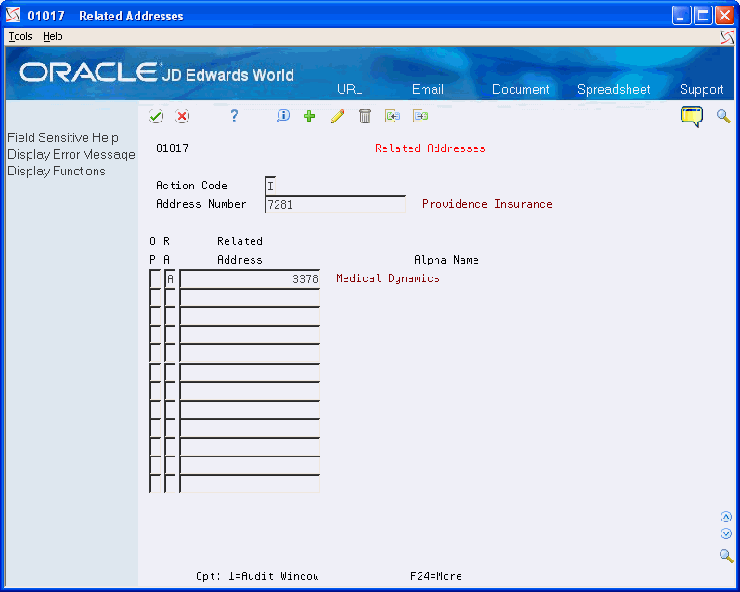The width and height of the screenshot is (740, 592).
Task: Click the scroll down circular arrow
Action: [726, 534]
